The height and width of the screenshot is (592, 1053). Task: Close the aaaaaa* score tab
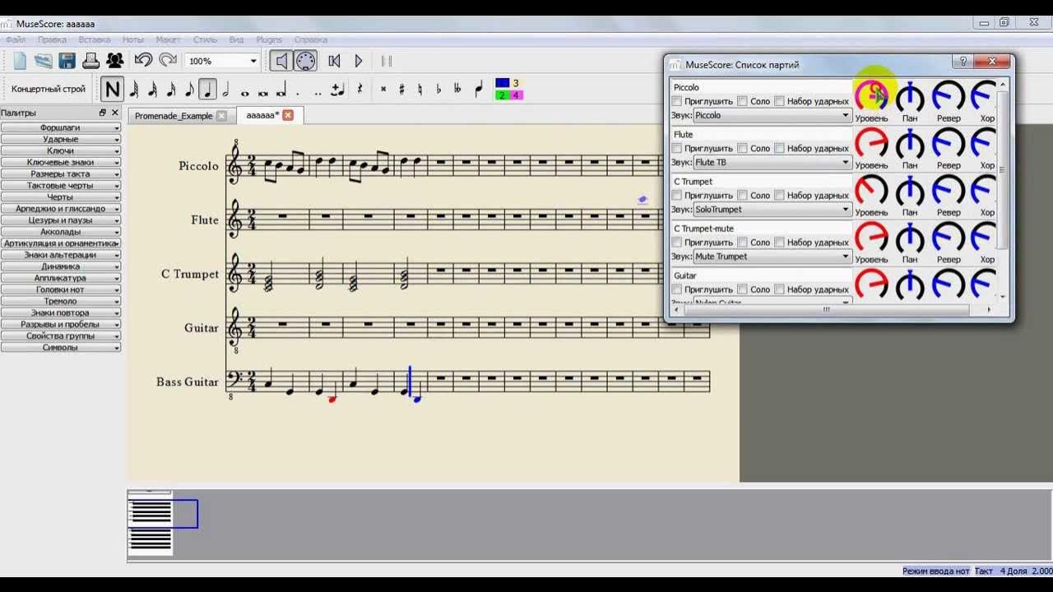click(288, 115)
